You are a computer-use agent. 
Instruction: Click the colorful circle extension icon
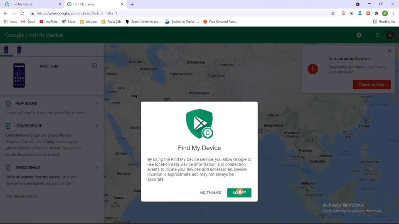coord(352,13)
